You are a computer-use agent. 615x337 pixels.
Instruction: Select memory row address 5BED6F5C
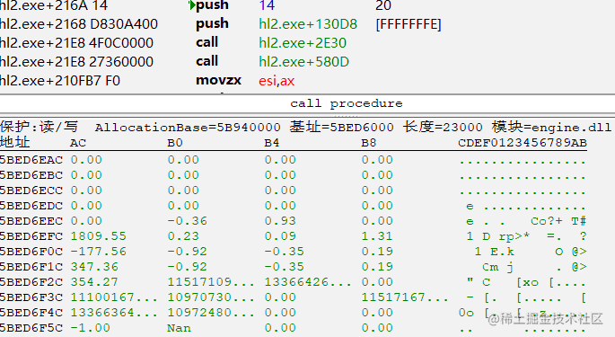(31, 328)
